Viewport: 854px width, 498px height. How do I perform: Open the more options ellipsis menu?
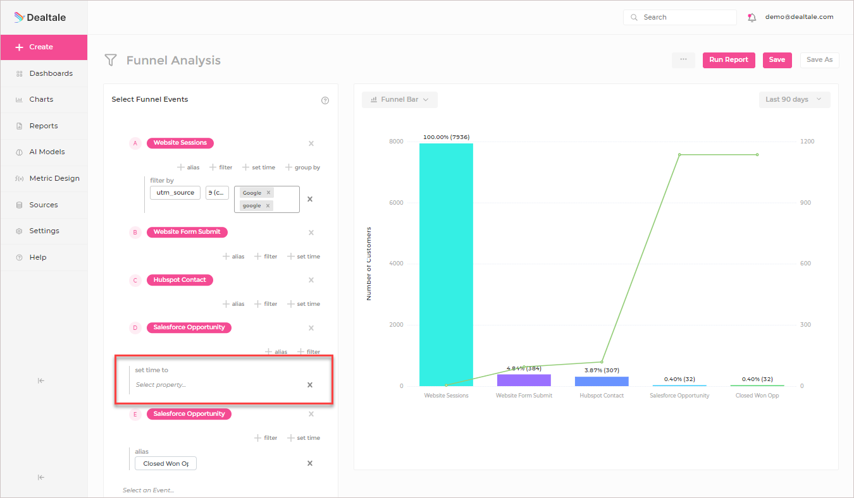pyautogui.click(x=683, y=60)
